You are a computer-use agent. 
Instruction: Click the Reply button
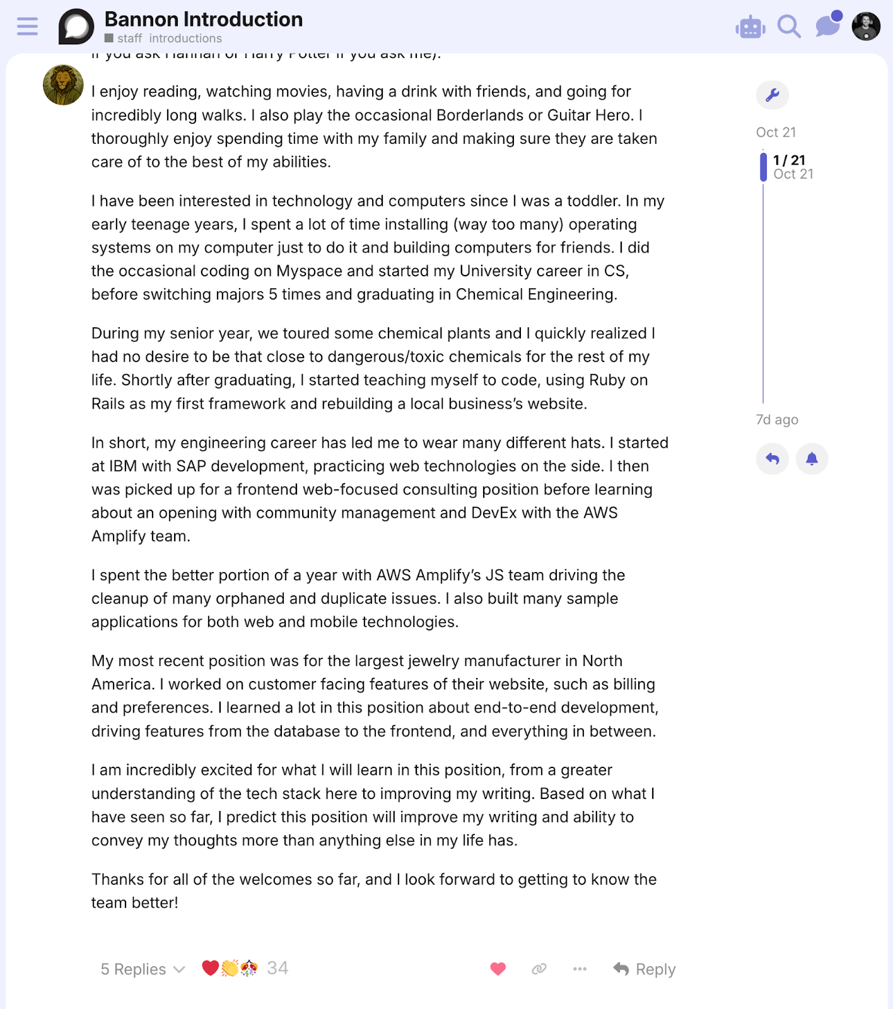pos(645,969)
